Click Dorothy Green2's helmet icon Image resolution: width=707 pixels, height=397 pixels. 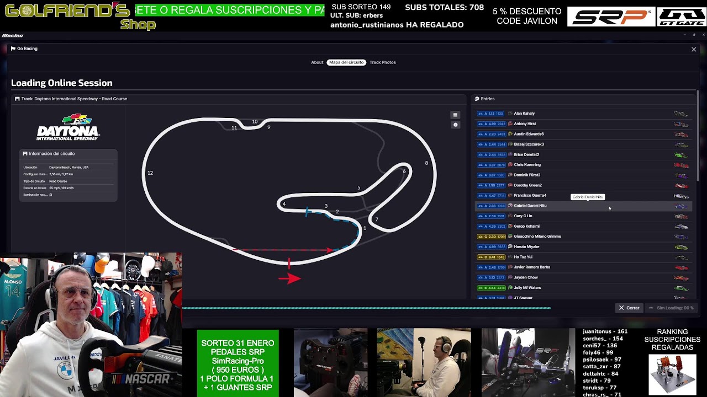tap(510, 185)
